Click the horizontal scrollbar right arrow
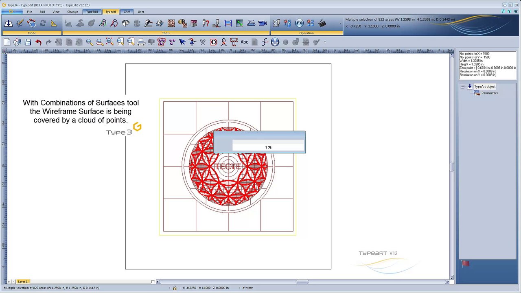This screenshot has width=521, height=293. click(448, 282)
